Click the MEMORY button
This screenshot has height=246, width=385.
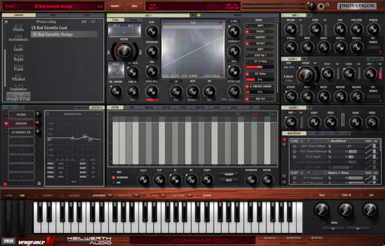[115, 6]
